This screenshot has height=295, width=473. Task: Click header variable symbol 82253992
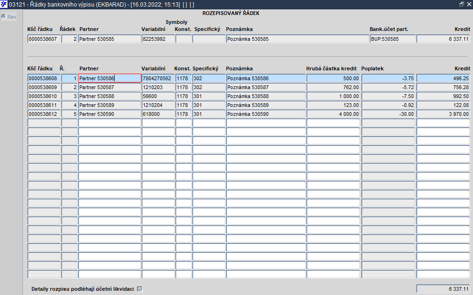[x=158, y=39]
